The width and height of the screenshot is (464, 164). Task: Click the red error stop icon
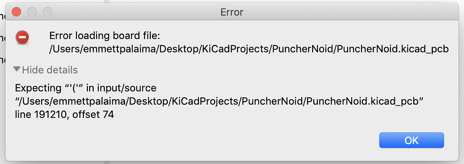22,38
